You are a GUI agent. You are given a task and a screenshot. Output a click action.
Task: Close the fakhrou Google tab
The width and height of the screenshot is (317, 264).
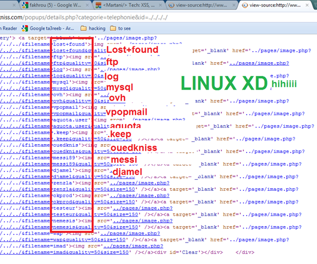pos(87,5)
